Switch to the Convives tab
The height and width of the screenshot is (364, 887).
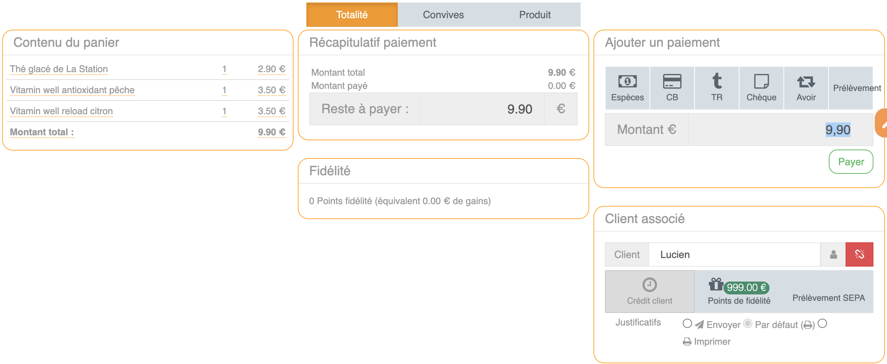(x=443, y=15)
